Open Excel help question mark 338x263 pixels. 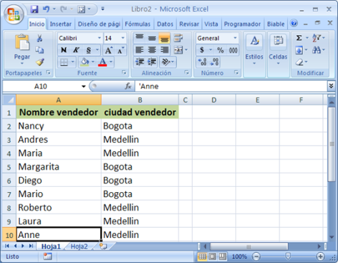(294, 23)
